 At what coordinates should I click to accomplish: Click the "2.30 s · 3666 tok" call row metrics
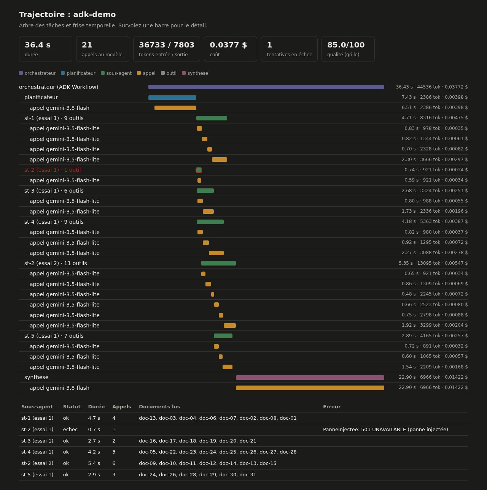pos(435,160)
